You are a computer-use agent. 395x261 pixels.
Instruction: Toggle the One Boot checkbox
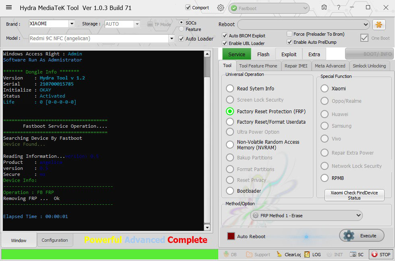pos(364,38)
